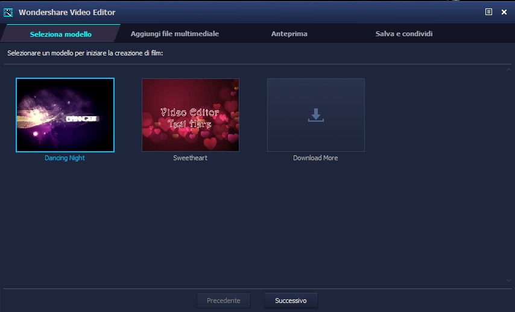The width and height of the screenshot is (515, 312).
Task: Select the Dancing Night template thumbnail
Action: 65,115
